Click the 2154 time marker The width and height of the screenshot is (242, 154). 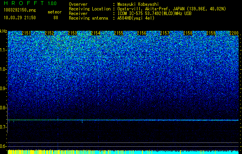(x=95, y=33)
